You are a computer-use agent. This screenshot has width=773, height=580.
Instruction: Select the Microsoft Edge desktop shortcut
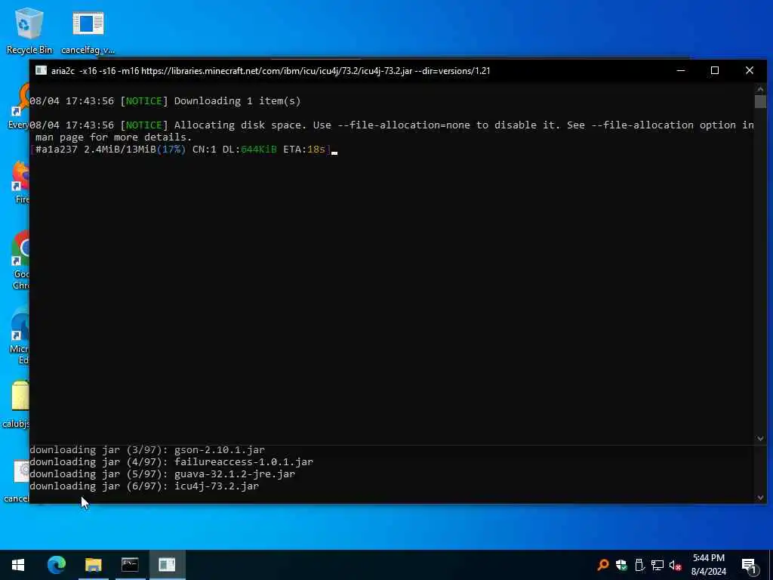coord(20,335)
